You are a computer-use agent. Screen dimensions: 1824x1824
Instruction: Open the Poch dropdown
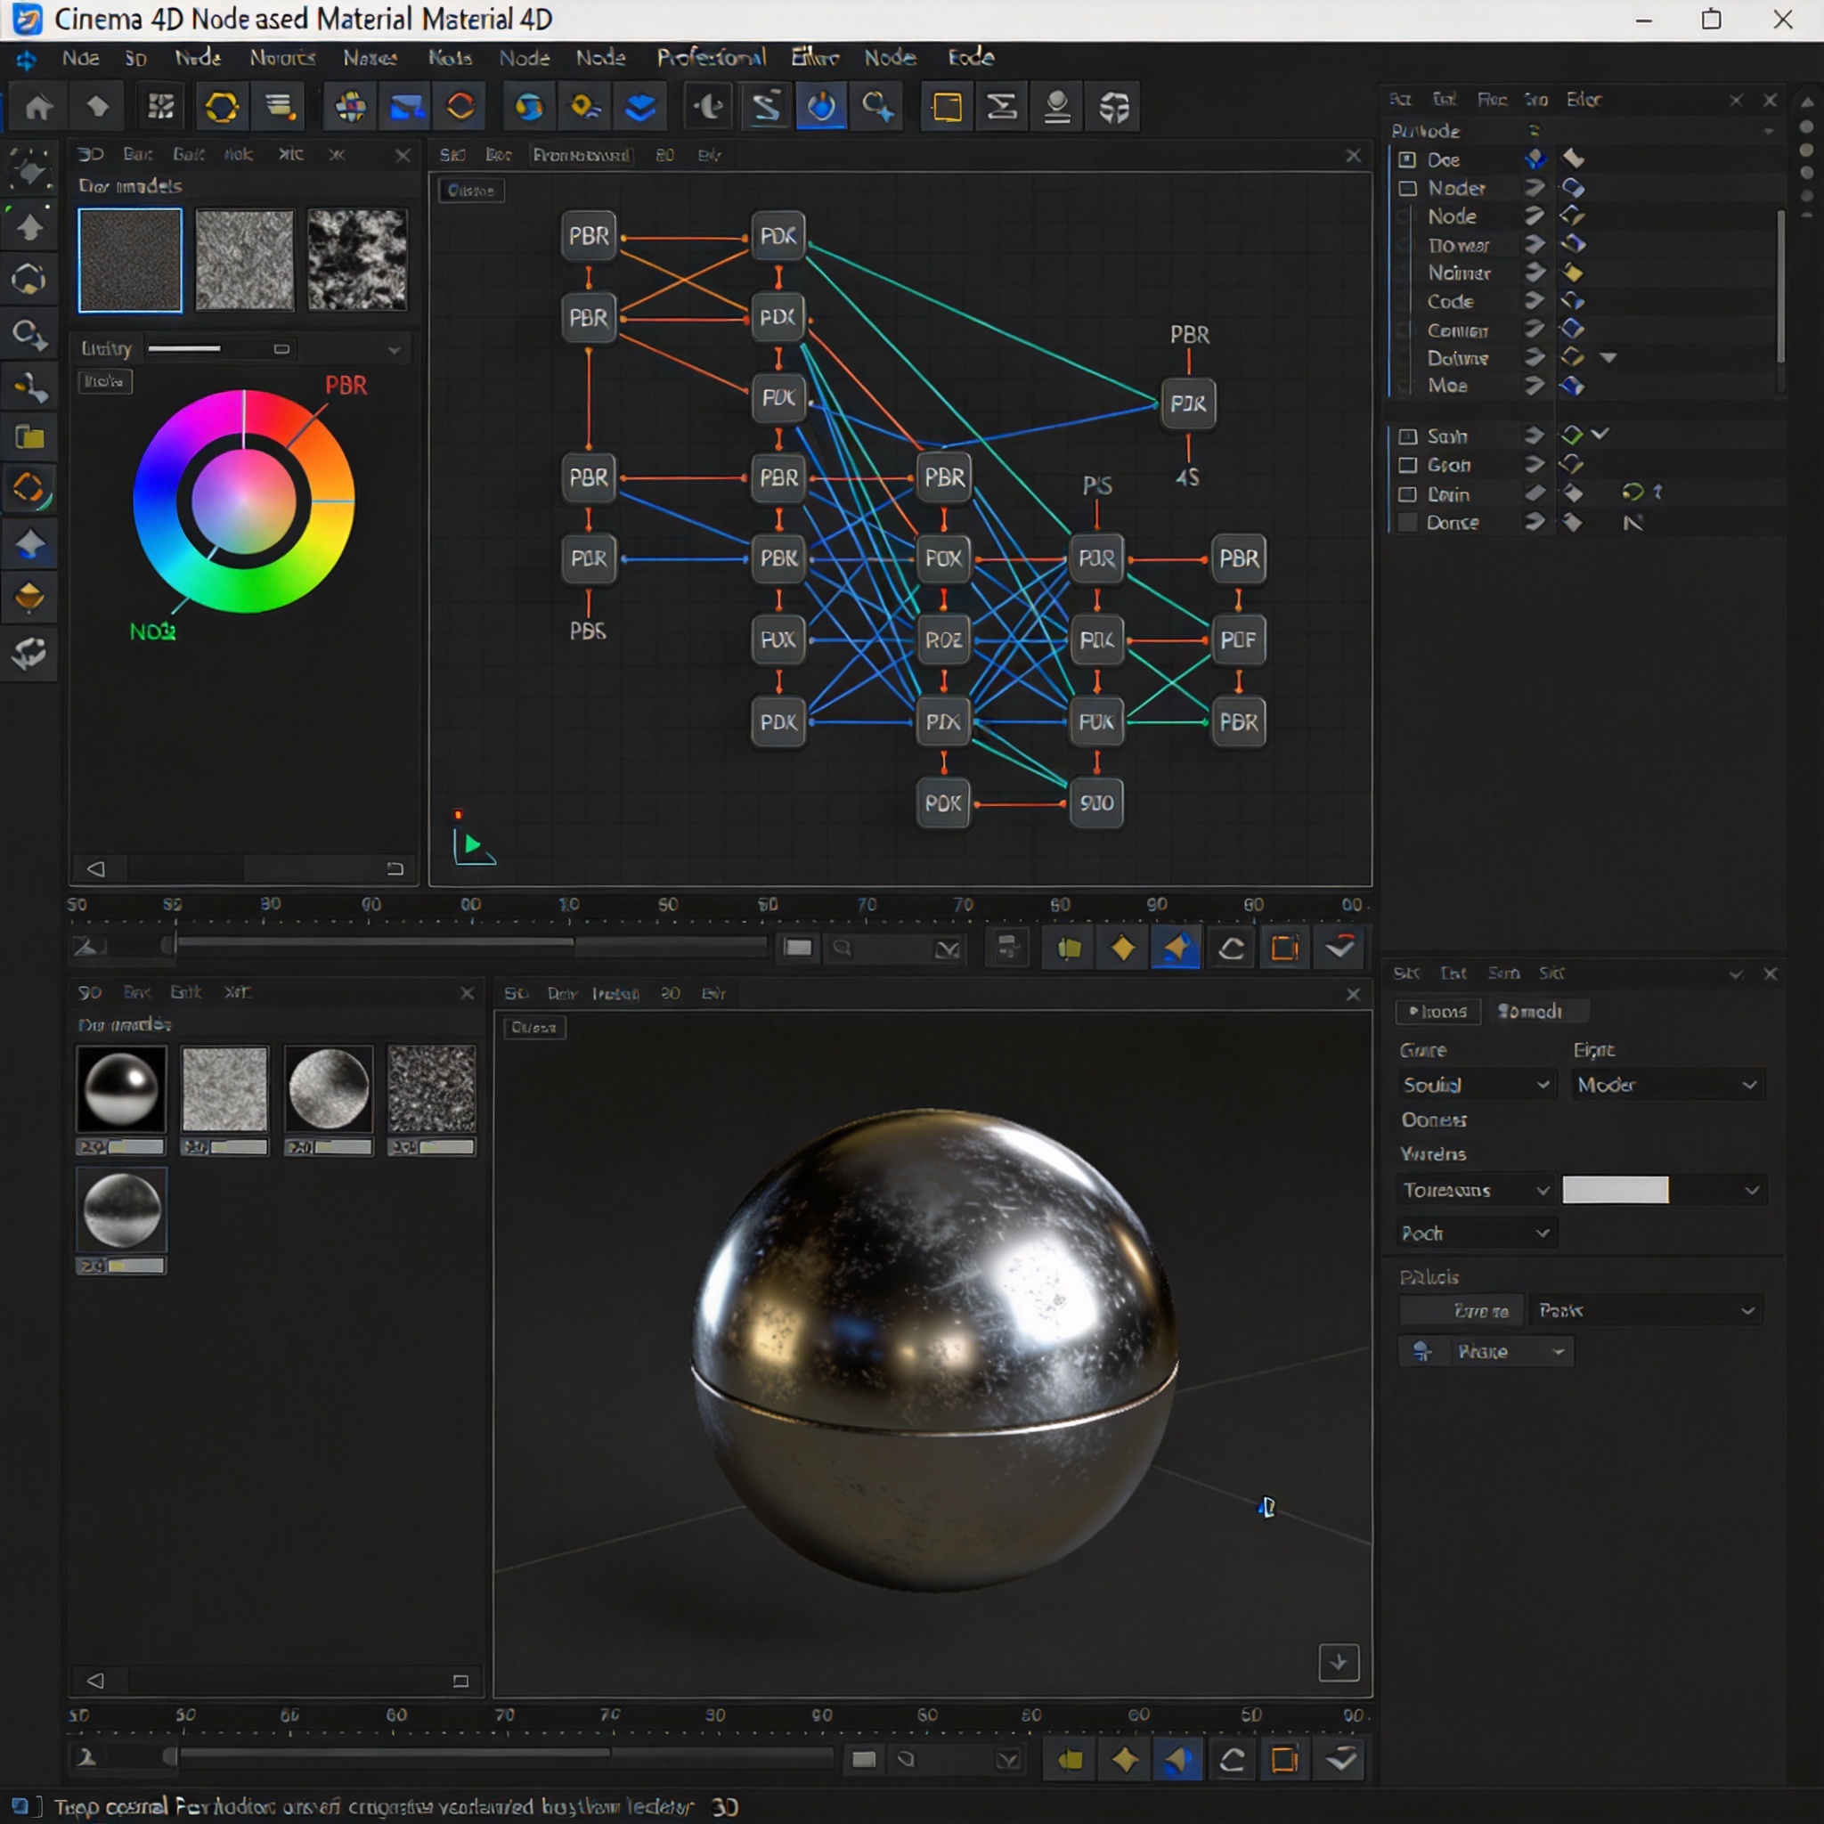coord(1476,1233)
